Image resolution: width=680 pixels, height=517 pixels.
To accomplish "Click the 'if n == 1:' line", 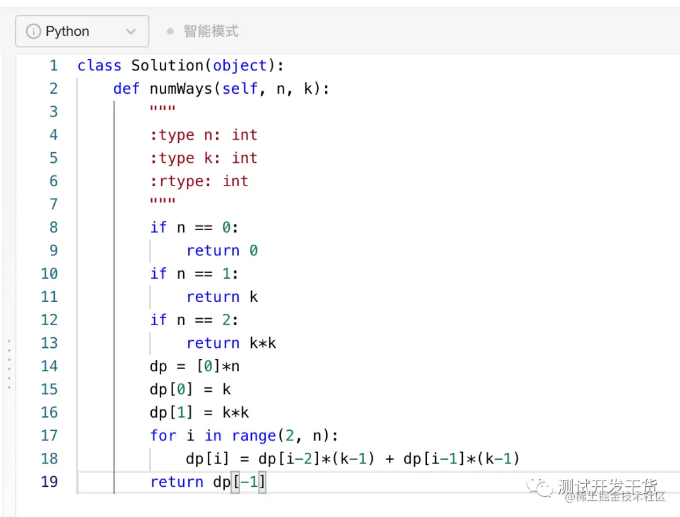I will point(194,274).
